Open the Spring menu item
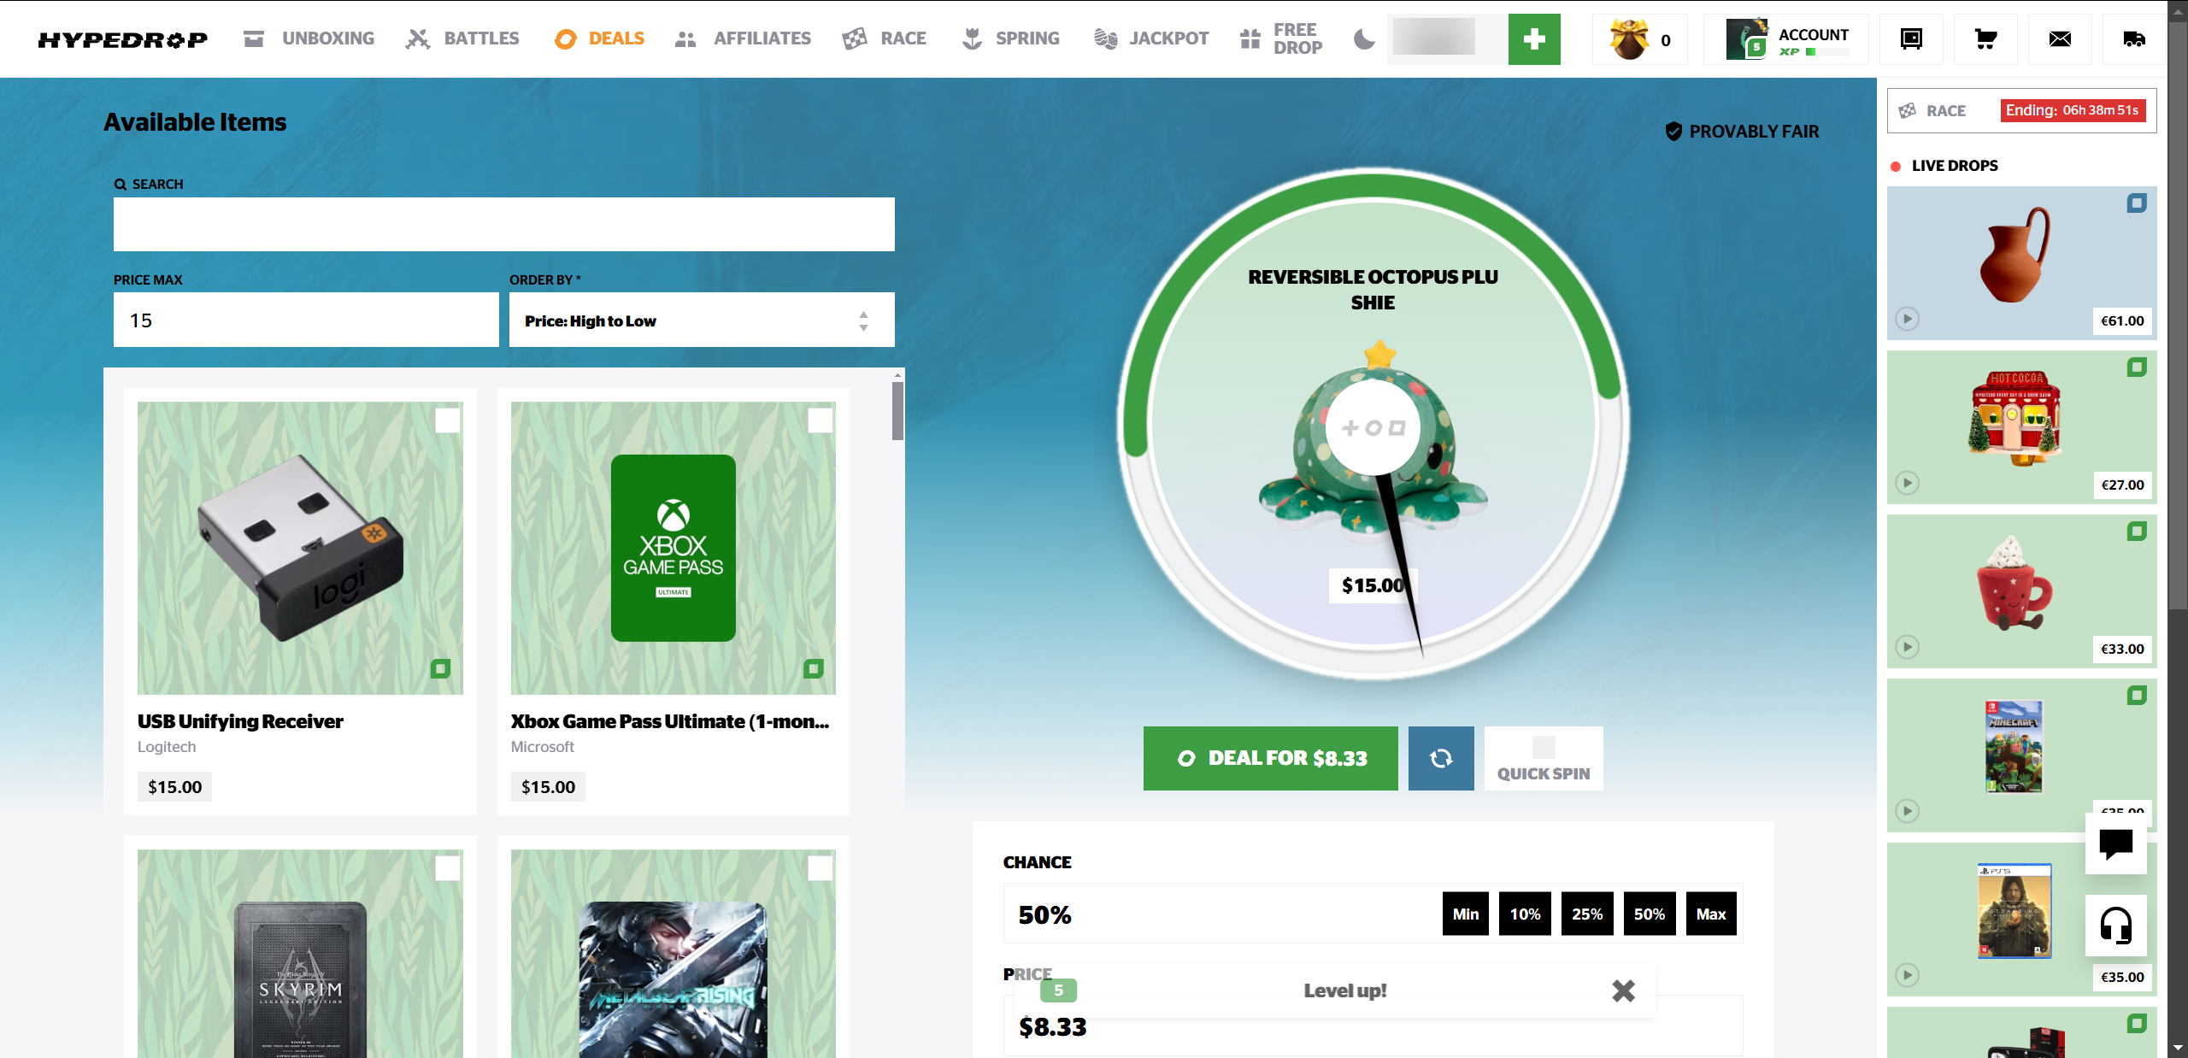 click(1010, 39)
